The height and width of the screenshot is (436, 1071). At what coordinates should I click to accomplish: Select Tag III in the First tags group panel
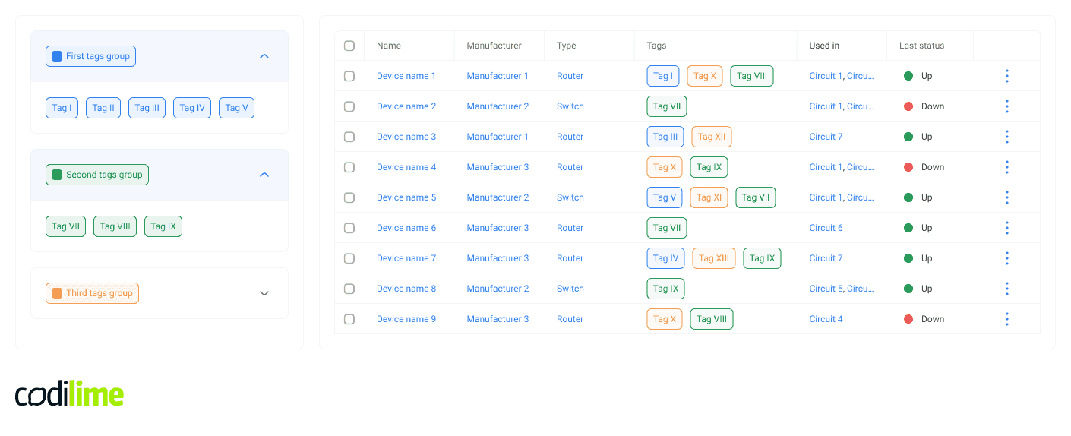click(147, 108)
